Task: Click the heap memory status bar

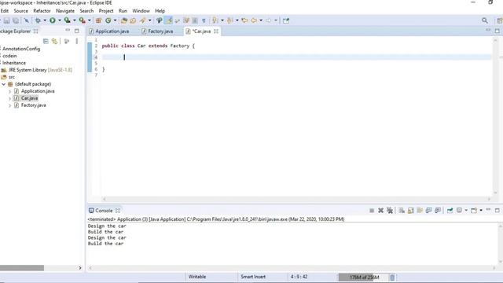Action: [363, 277]
